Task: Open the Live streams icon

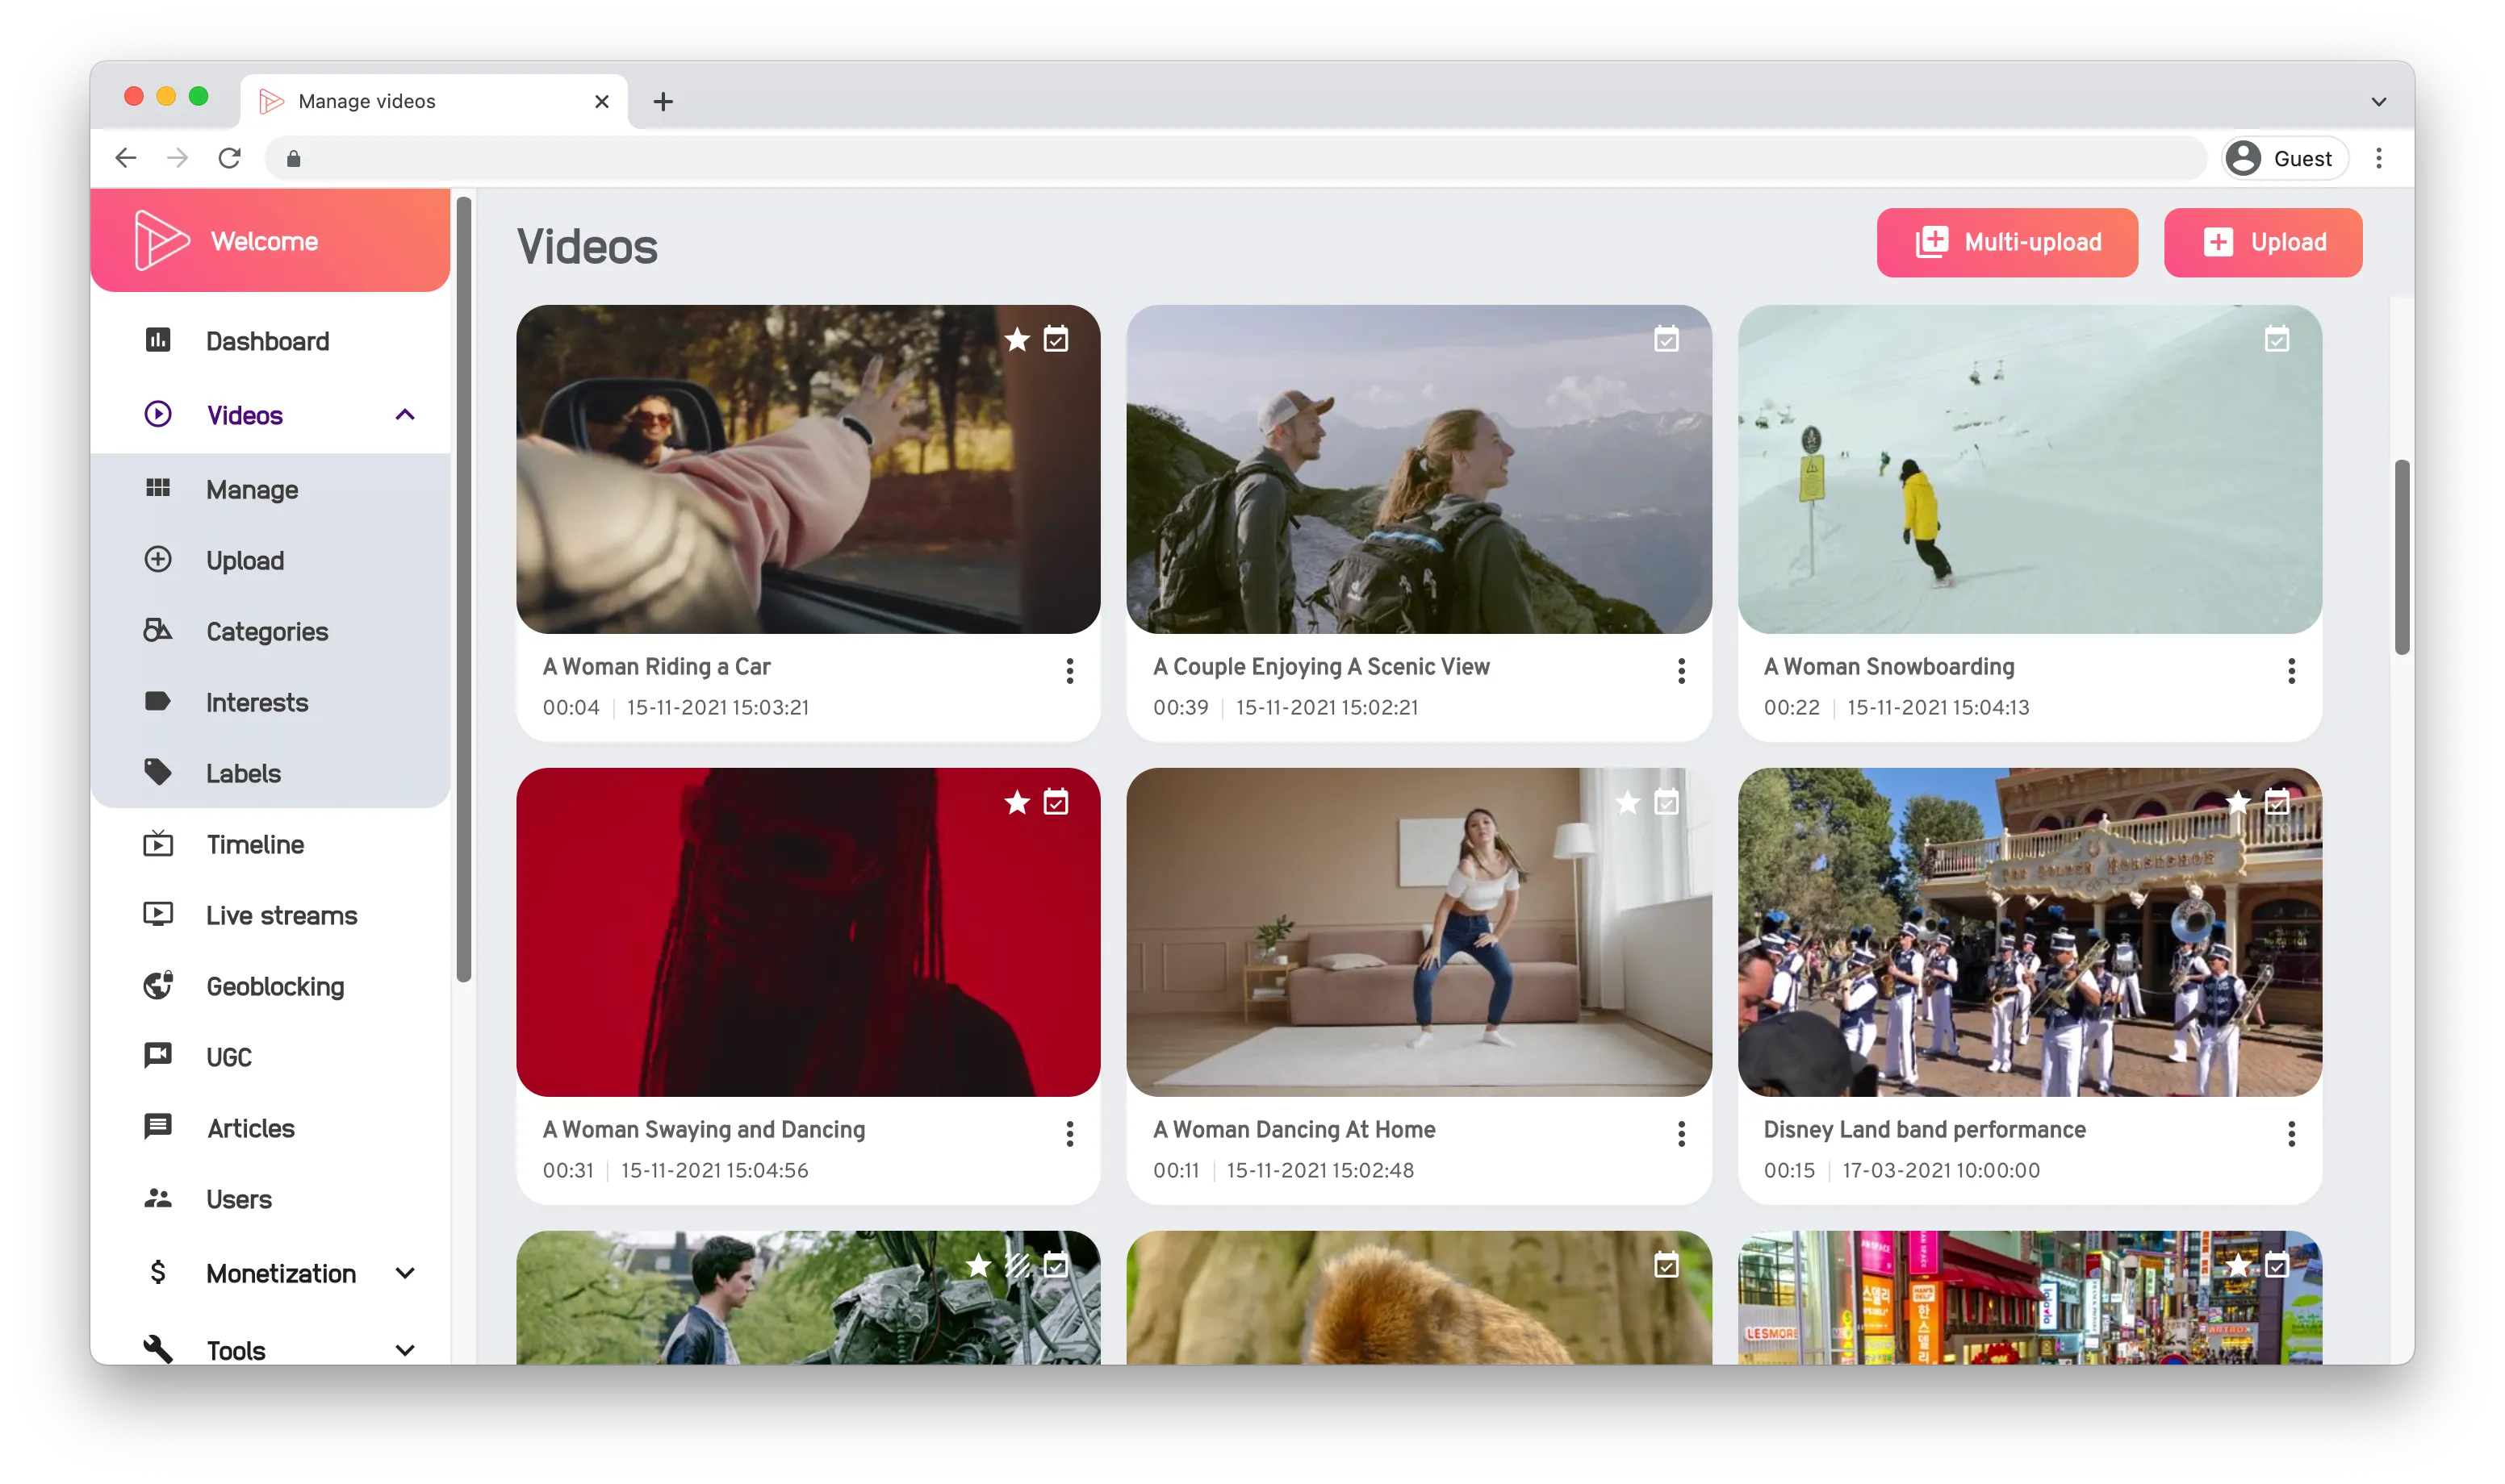Action: point(158,915)
